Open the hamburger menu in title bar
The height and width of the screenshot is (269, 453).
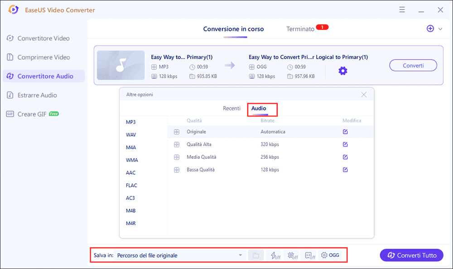(x=402, y=10)
